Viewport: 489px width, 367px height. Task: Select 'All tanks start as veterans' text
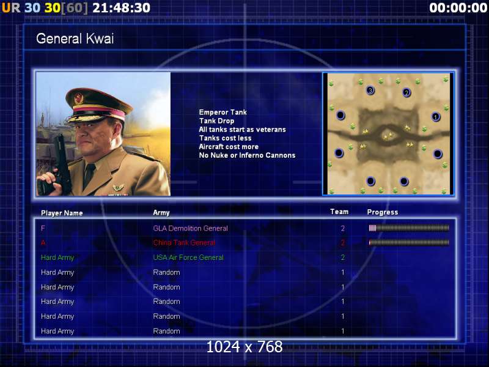point(242,130)
